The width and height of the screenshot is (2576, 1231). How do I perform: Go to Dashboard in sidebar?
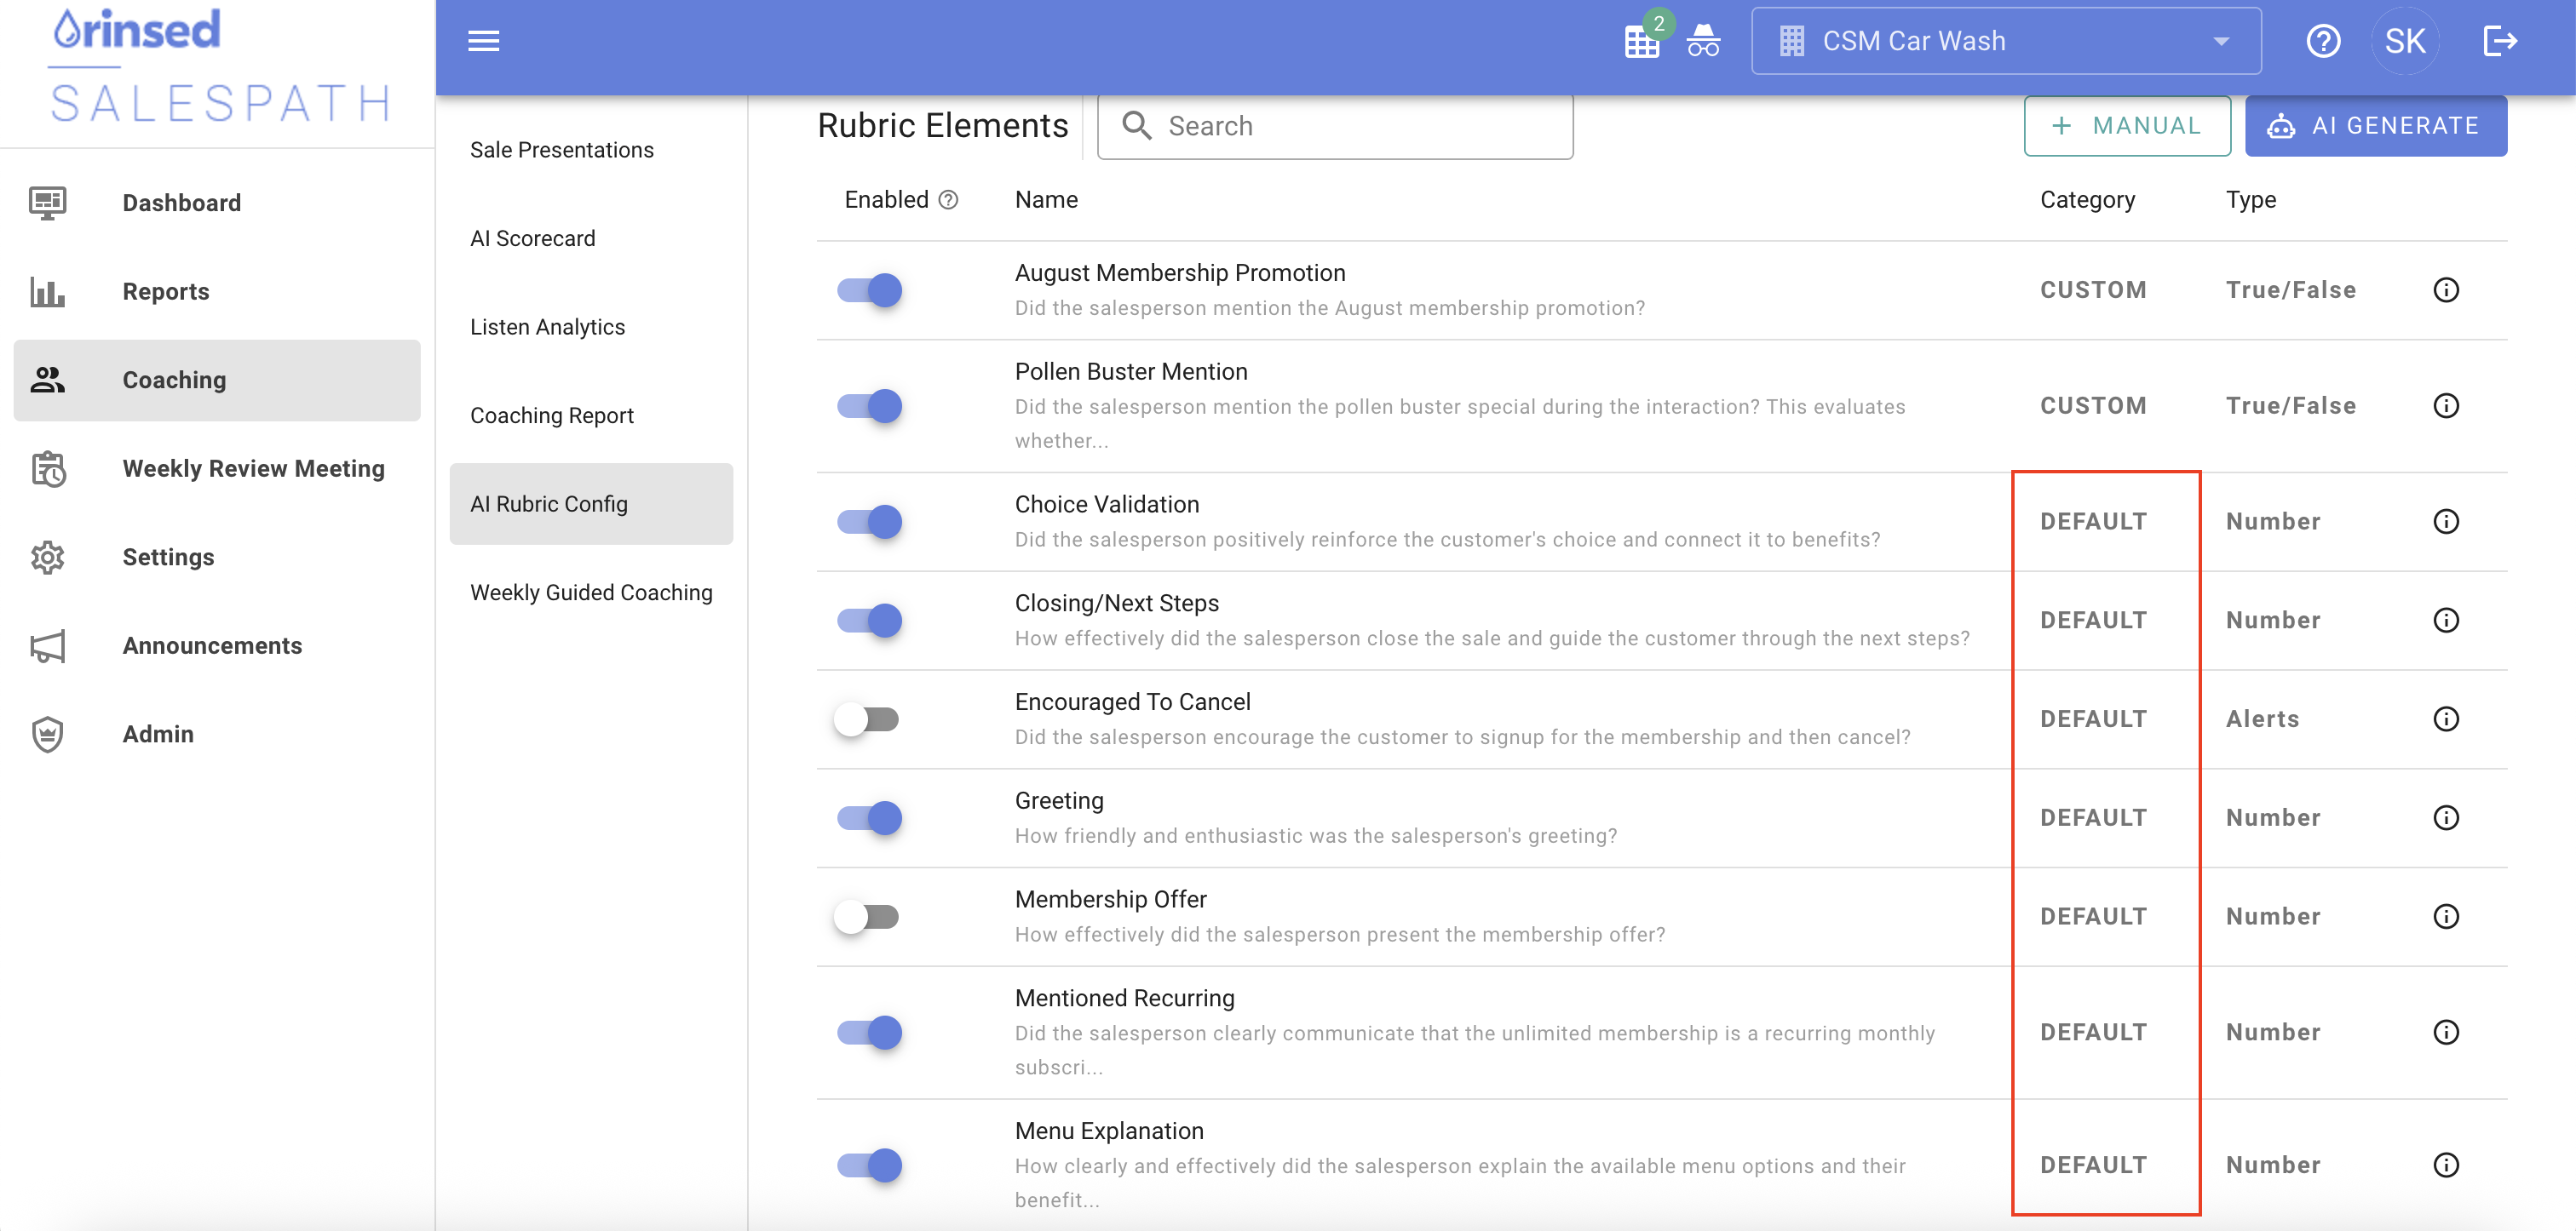(x=217, y=203)
